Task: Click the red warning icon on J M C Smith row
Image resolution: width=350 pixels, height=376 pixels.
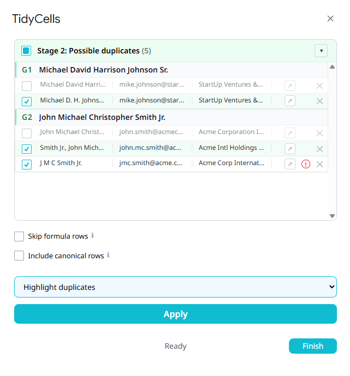Action: 305,164
